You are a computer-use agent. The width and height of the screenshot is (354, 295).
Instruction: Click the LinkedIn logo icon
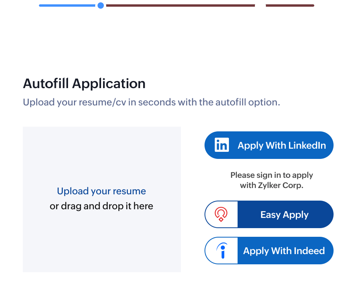pos(221,145)
